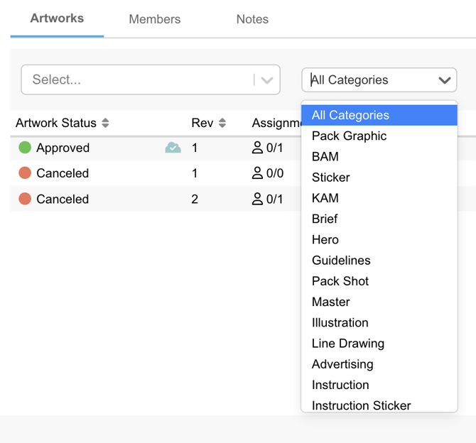Select the Artworks tab
The height and width of the screenshot is (443, 476).
click(x=57, y=18)
